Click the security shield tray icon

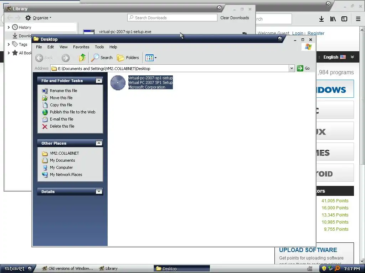pos(324,269)
